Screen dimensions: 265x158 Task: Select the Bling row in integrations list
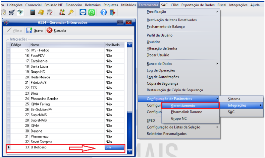click(66, 93)
